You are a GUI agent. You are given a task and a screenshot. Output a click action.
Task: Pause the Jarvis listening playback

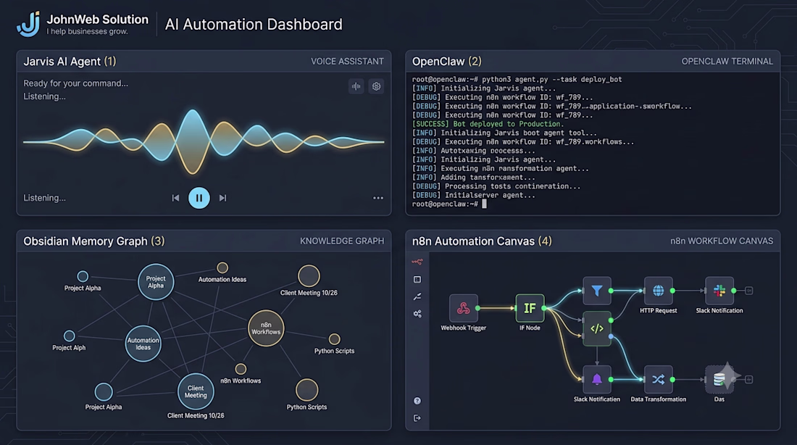pyautogui.click(x=199, y=198)
